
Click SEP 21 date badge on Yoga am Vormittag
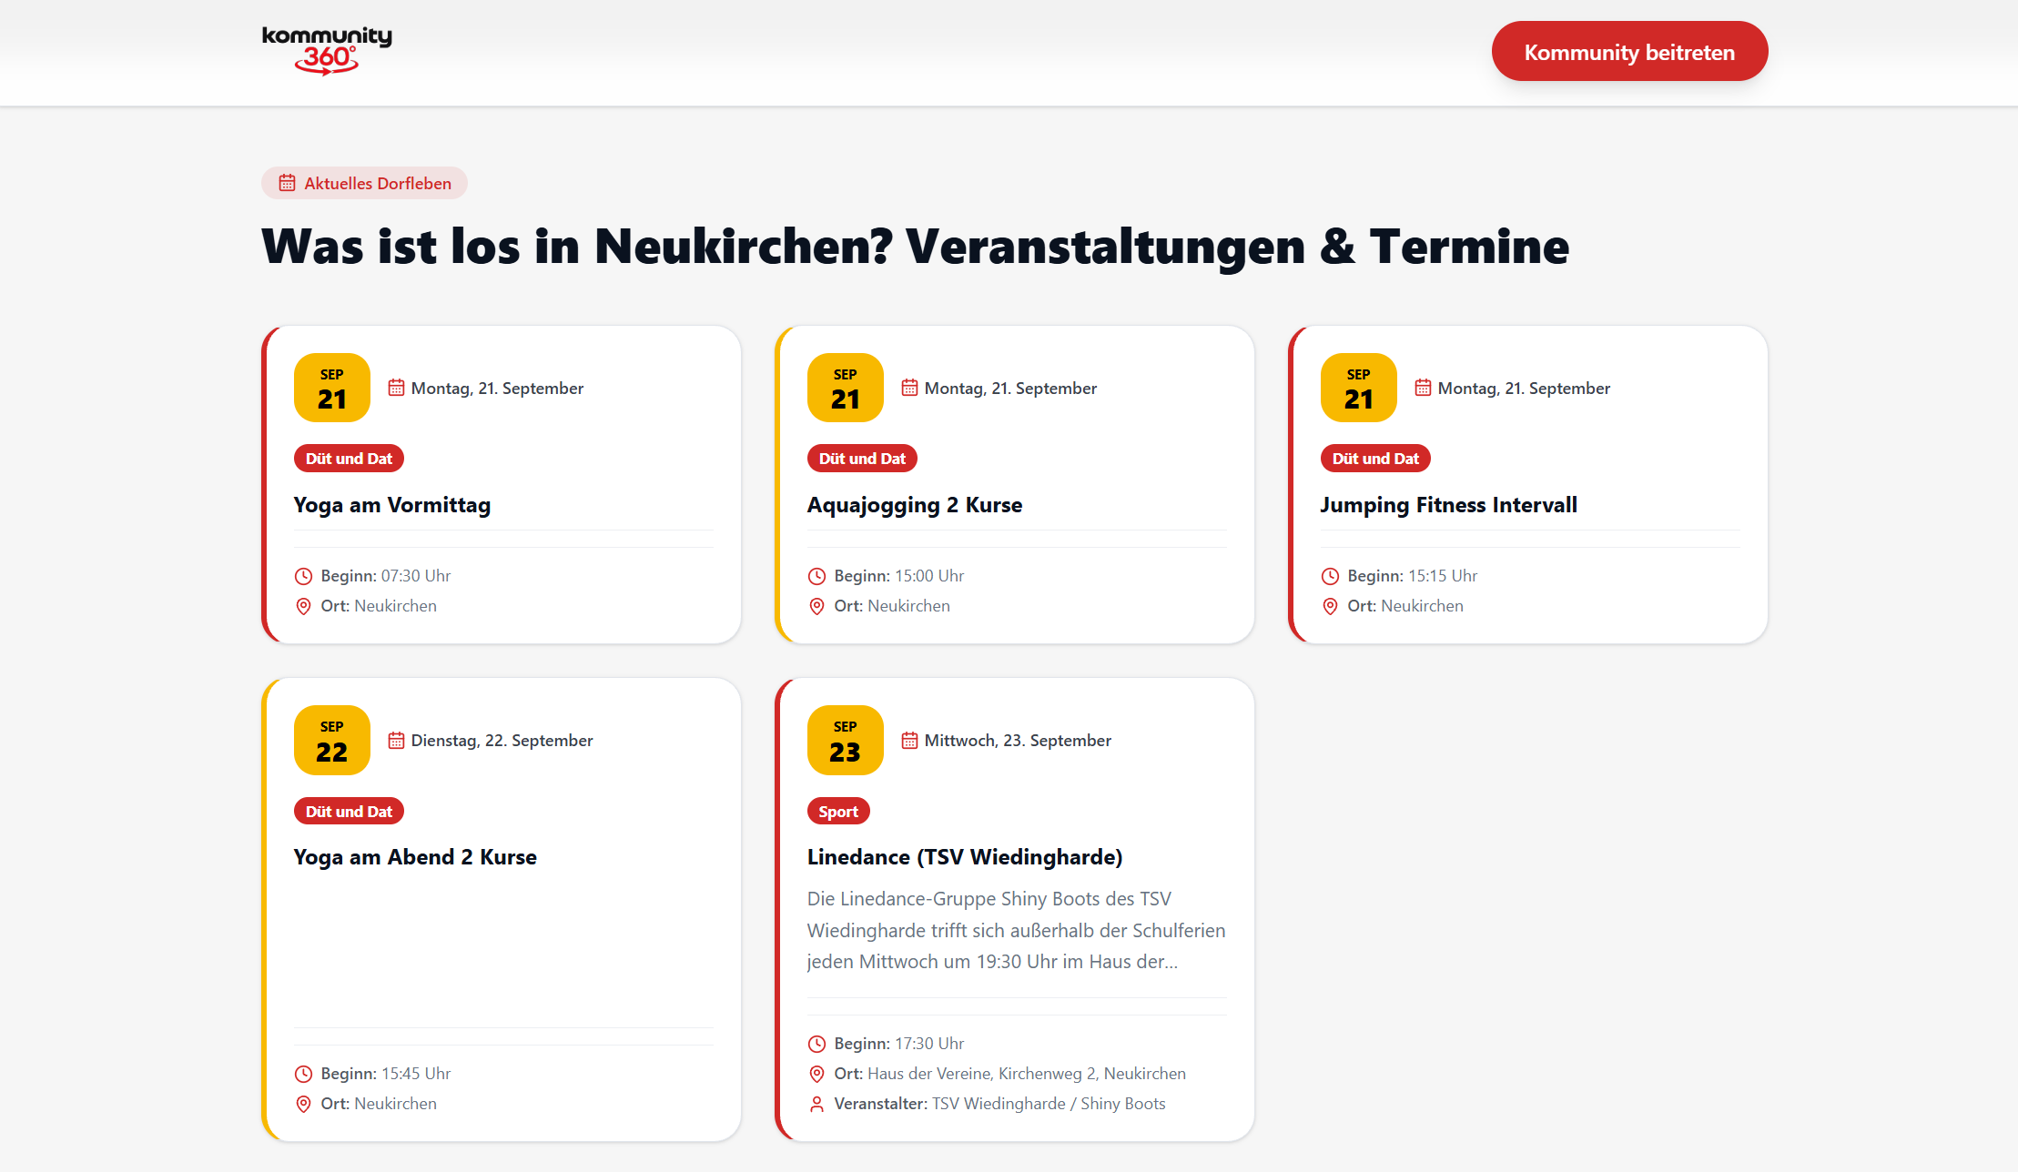(x=332, y=388)
